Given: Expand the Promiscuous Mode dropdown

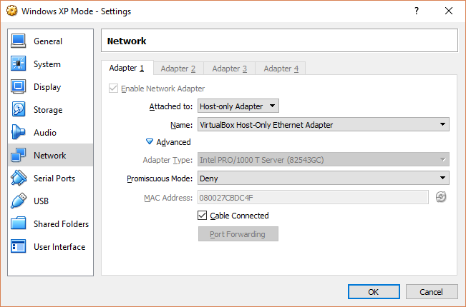Looking at the screenshot, I should tap(324, 178).
